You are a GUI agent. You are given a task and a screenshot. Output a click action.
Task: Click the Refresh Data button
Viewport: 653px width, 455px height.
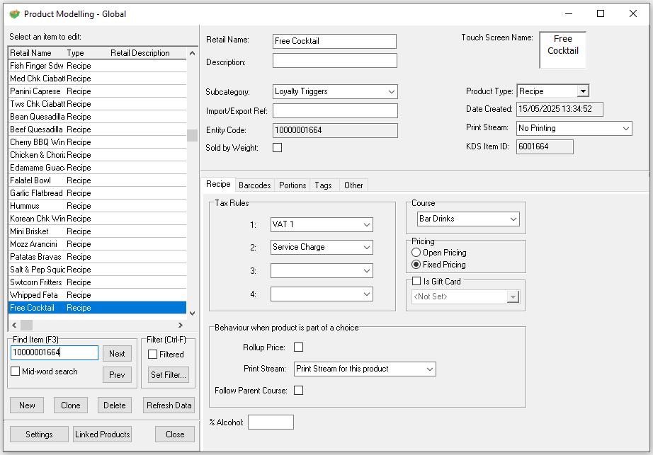point(169,405)
